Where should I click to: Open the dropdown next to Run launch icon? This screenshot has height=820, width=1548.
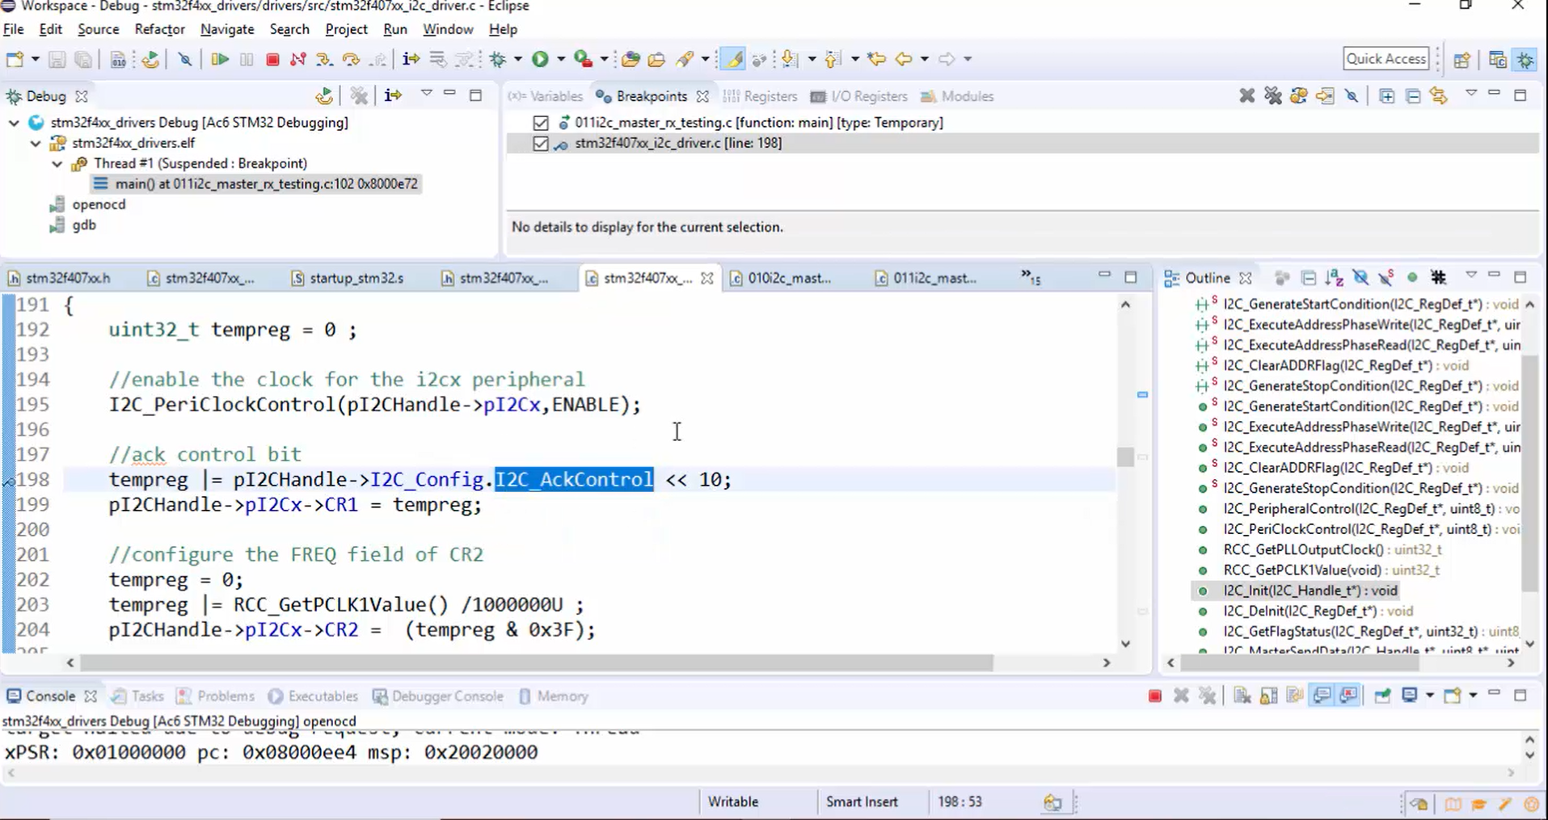(560, 59)
